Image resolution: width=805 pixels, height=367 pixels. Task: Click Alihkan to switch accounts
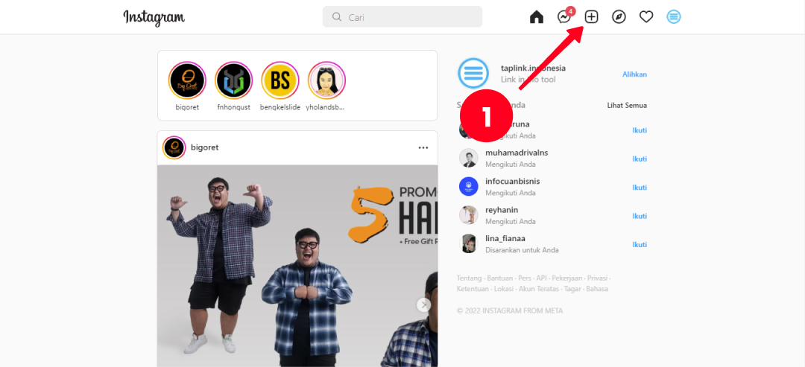click(634, 74)
